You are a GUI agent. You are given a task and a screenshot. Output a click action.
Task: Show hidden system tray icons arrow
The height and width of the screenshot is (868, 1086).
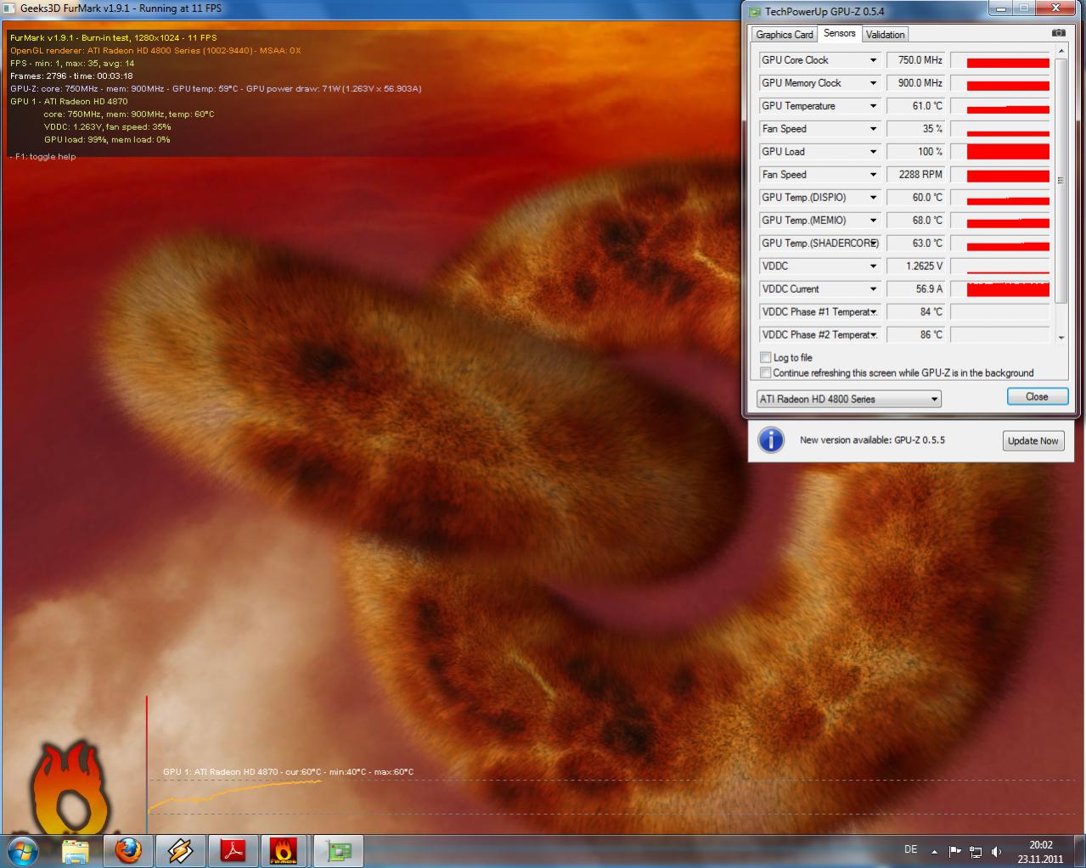pyautogui.click(x=935, y=851)
